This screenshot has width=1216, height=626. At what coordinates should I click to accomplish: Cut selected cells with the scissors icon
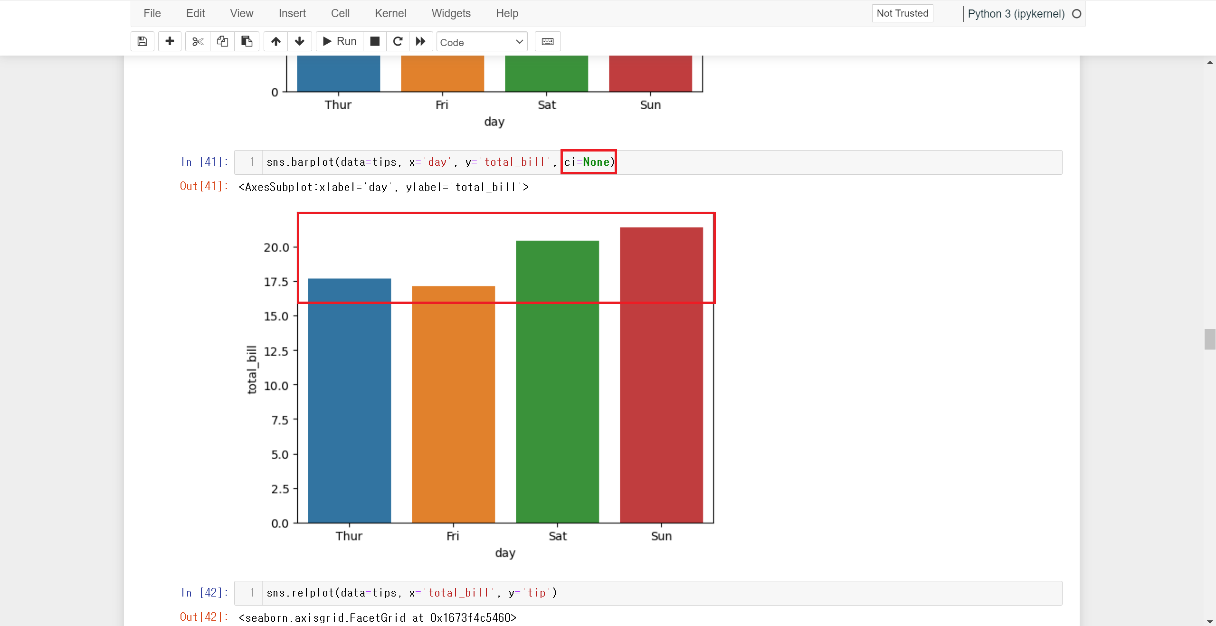[198, 41]
